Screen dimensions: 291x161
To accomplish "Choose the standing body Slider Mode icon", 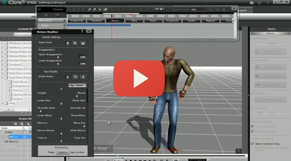I will [x=68, y=77].
